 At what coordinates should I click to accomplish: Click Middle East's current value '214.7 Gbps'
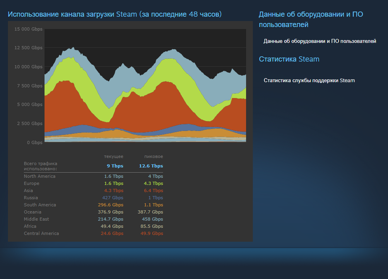coord(111,219)
